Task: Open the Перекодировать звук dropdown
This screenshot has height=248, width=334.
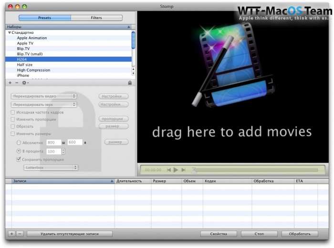Action: (44, 104)
